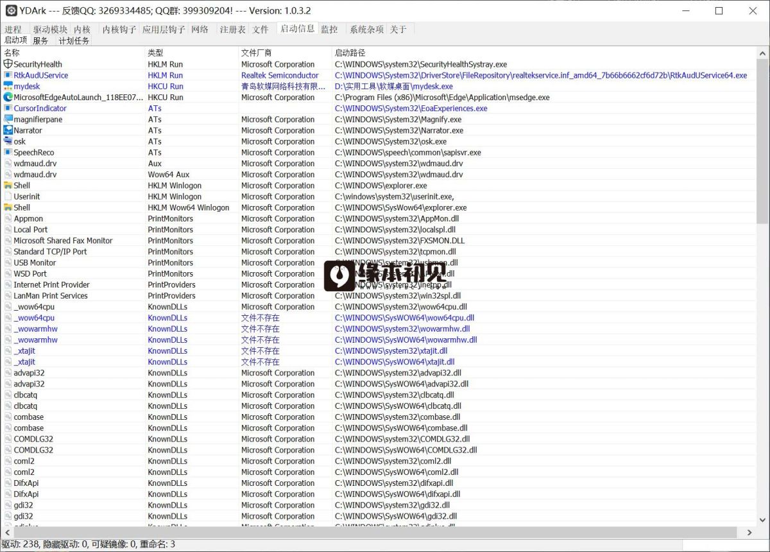
Task: Click the Shell icon in Wow64 Winlogon row
Action: [x=8, y=207]
